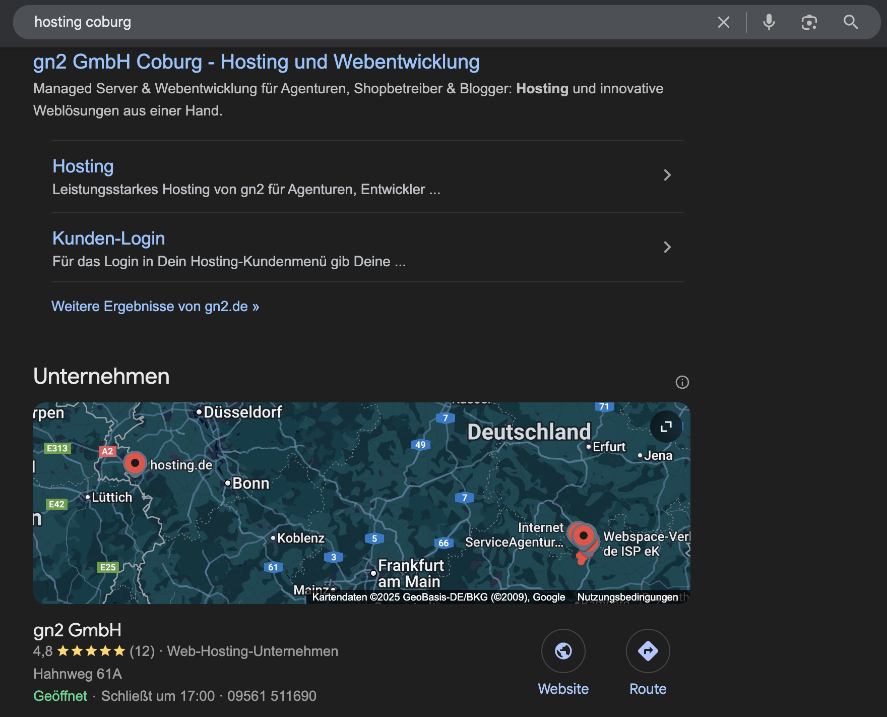The image size is (887, 717).
Task: Visit gn2 GmbH website via globe icon
Action: 563,651
